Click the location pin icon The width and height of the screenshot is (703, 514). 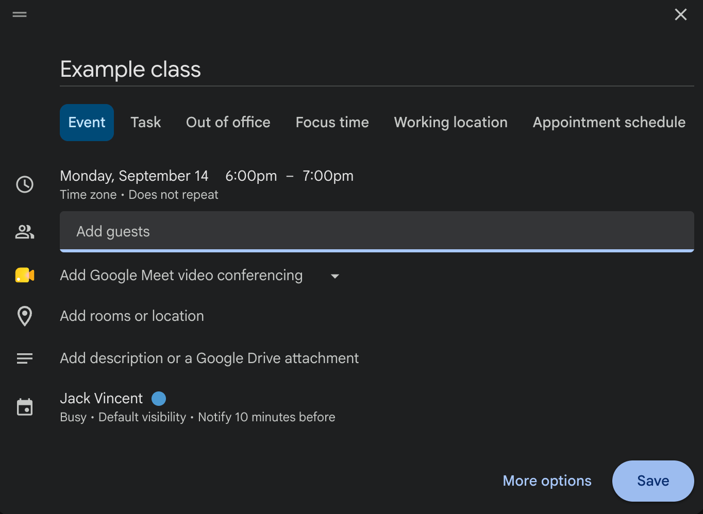pyautogui.click(x=25, y=316)
